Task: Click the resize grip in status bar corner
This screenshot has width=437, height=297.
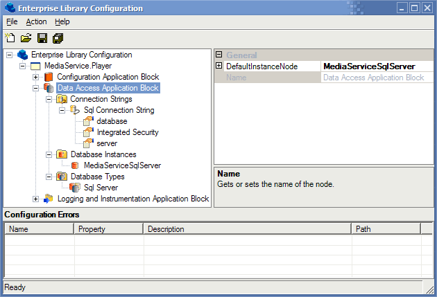Action: 429,289
